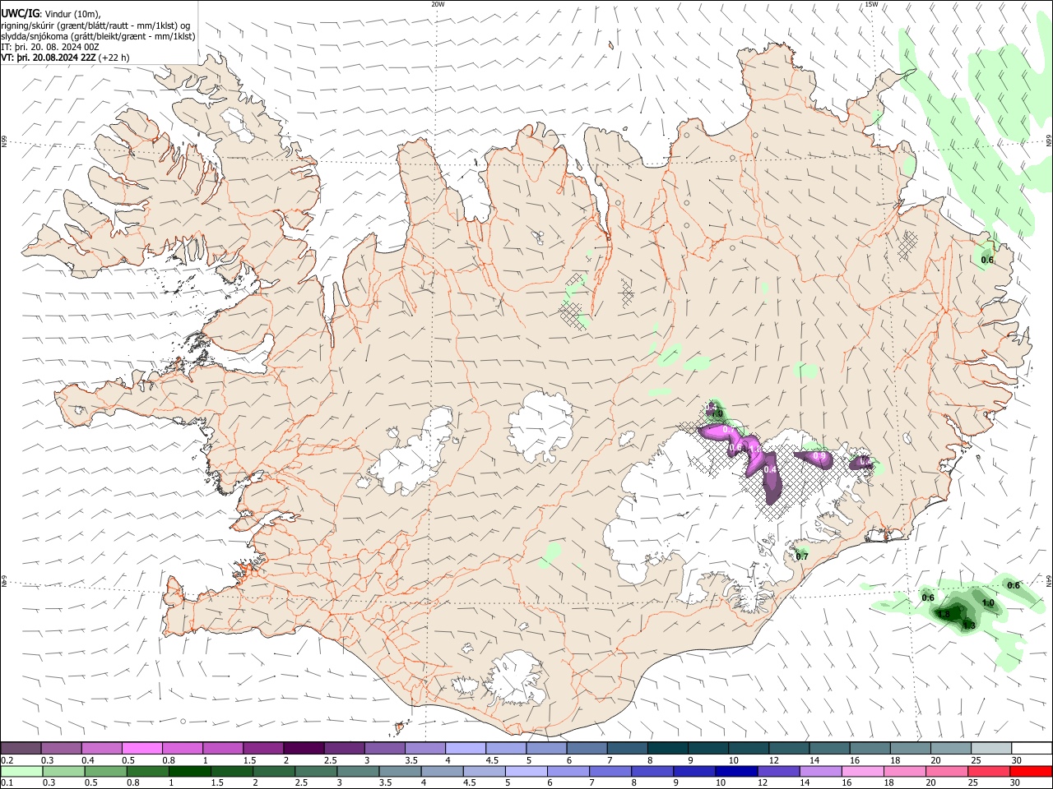Click the initial time 'IT: þri. 20. 08. 2024 00Z'
The image size is (1053, 789).
[x=50, y=47]
